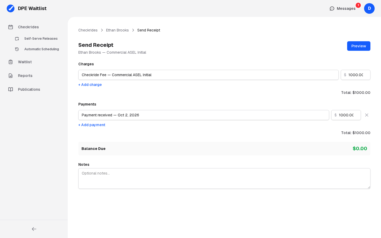This screenshot has height=238, width=381.
Task: Click the Publications book icon
Action: pos(11,89)
